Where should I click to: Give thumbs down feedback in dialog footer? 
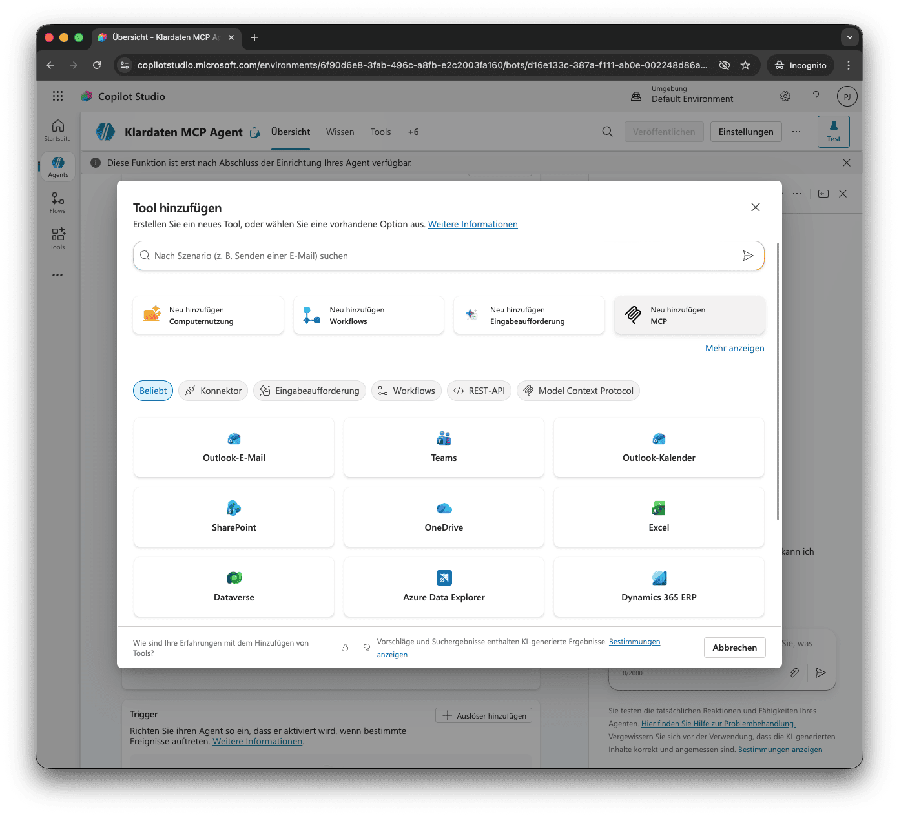367,648
